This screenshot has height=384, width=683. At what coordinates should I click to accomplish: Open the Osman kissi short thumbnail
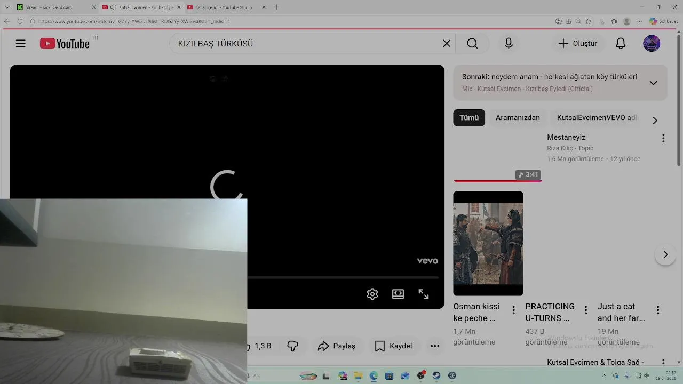[488, 243]
